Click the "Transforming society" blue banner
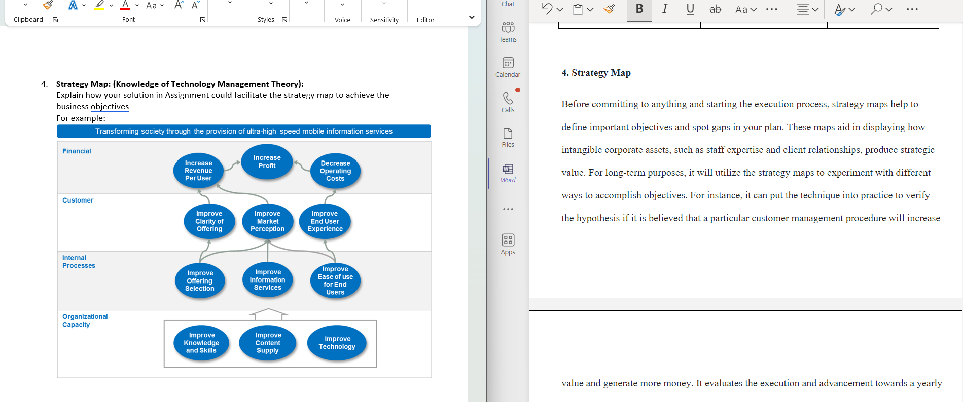Viewport: 963px width, 402px height. [244, 131]
